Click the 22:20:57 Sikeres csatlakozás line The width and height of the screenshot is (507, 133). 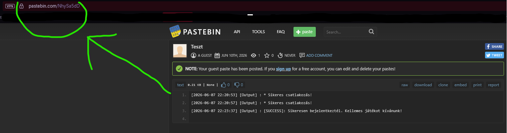(x=252, y=103)
